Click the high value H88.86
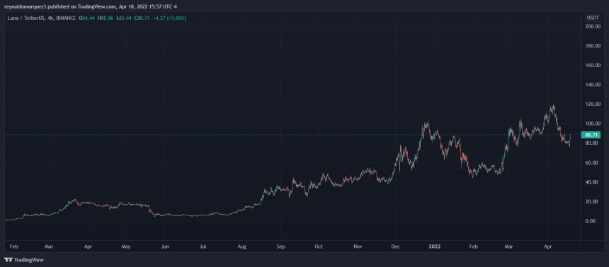Screen dimensions: 609x267 pos(106,18)
